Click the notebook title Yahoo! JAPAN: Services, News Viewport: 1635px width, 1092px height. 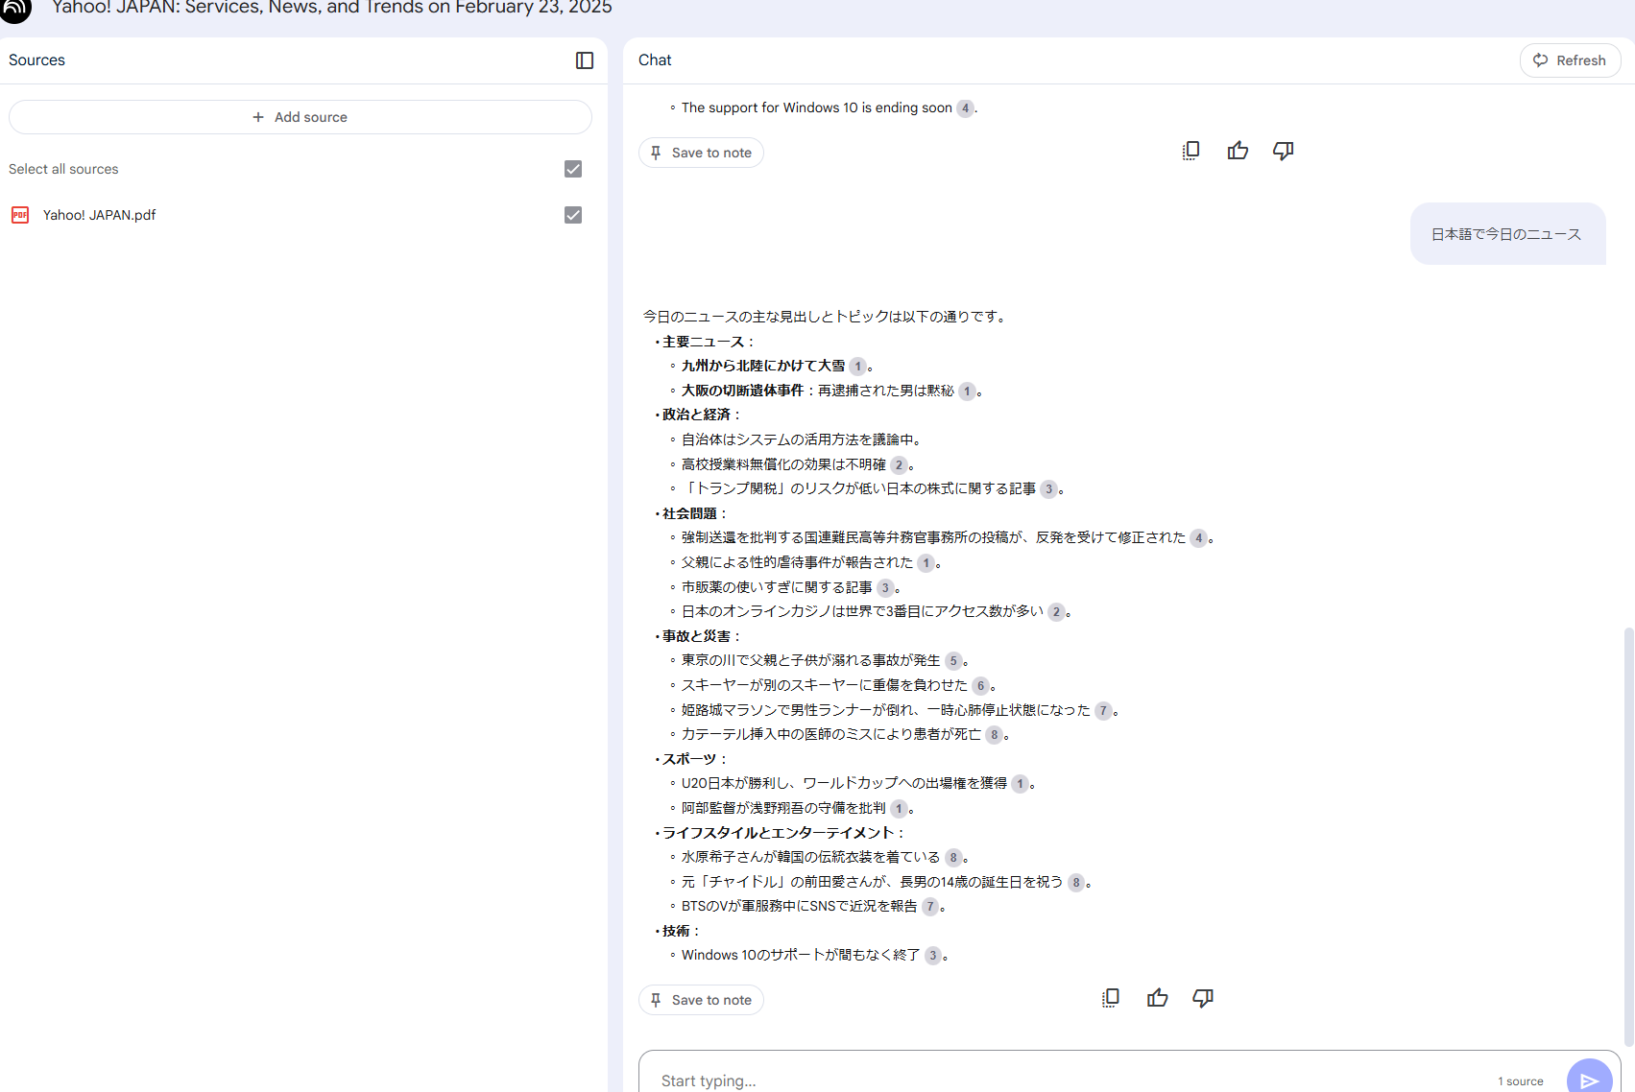pos(332,8)
